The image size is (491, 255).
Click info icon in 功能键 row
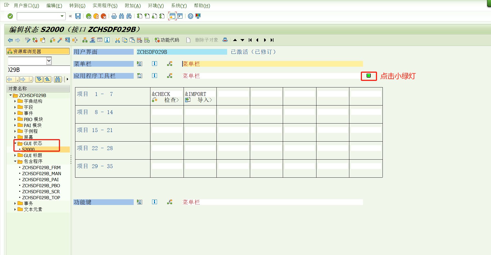[x=155, y=202]
